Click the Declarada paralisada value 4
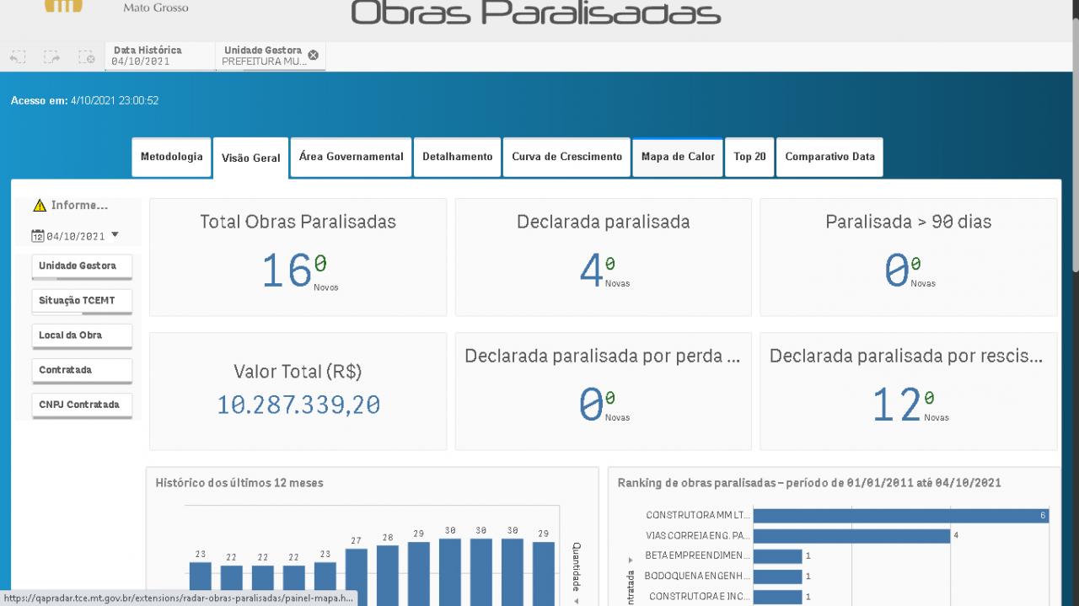Image resolution: width=1079 pixels, height=606 pixels. (591, 271)
